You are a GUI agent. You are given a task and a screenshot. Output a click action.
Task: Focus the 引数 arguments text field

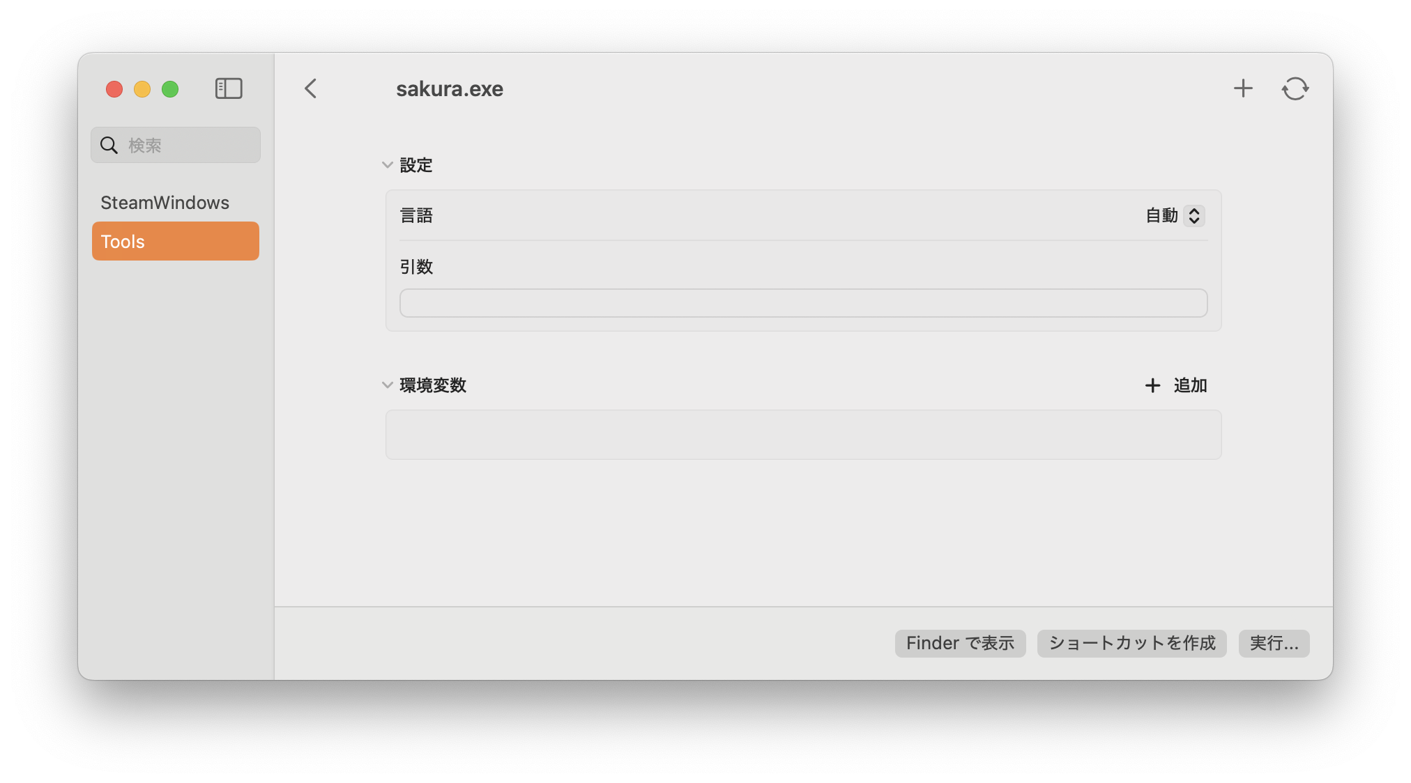pos(803,303)
